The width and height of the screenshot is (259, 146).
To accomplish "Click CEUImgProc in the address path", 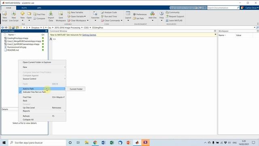I will (x=98, y=28).
